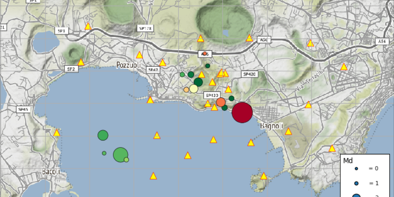Click the station triangle directly above the lower SP420 label
Viewport: 394px width, 197px height.
click(x=212, y=82)
